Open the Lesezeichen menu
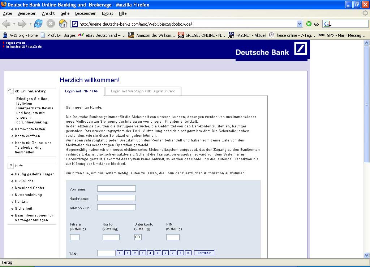370x267 pixels. point(86,13)
